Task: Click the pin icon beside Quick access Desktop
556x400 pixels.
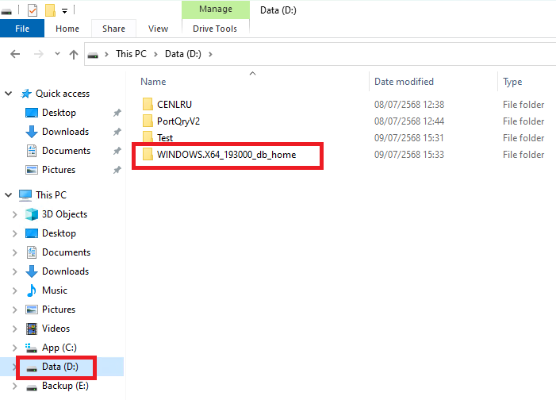Action: point(117,113)
